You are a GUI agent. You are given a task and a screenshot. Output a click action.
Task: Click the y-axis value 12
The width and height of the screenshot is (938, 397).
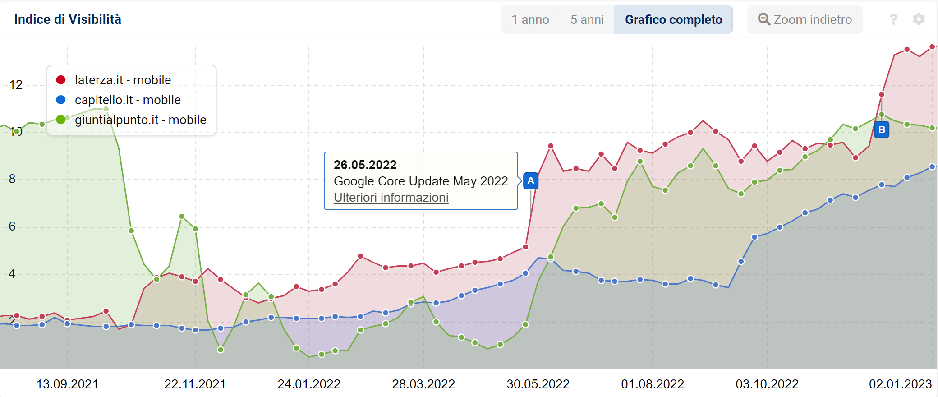pos(16,85)
